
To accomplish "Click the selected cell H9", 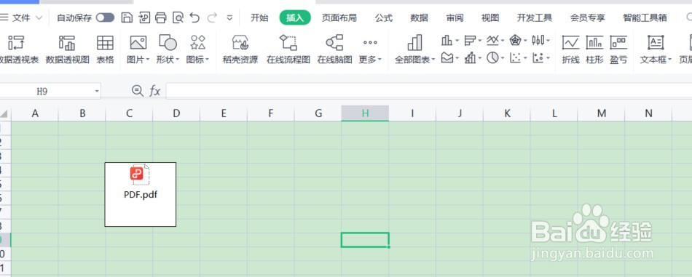I will 365,240.
